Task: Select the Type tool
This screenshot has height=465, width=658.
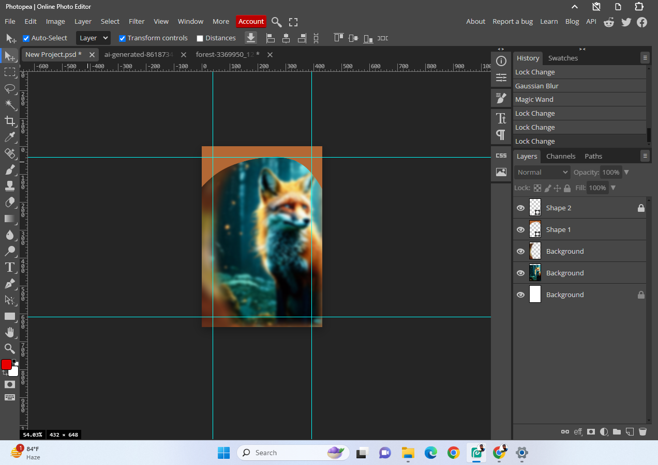Action: [9, 267]
